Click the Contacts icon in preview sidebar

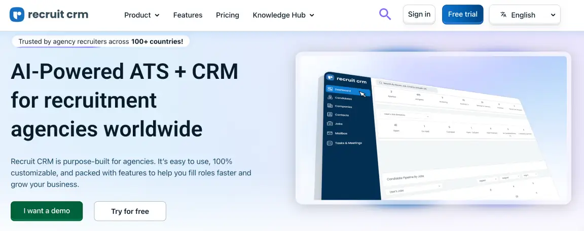330,115
